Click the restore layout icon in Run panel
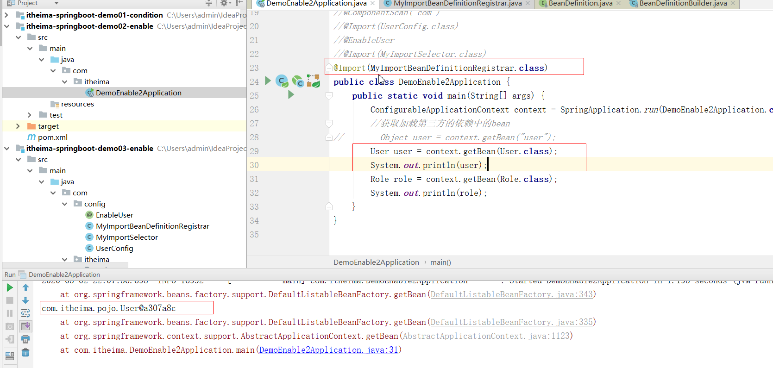773x368 pixels. pyautogui.click(x=9, y=356)
